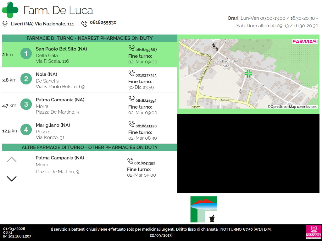
Task: Click the Farmacie di Turno header bar
Action: (90, 38)
